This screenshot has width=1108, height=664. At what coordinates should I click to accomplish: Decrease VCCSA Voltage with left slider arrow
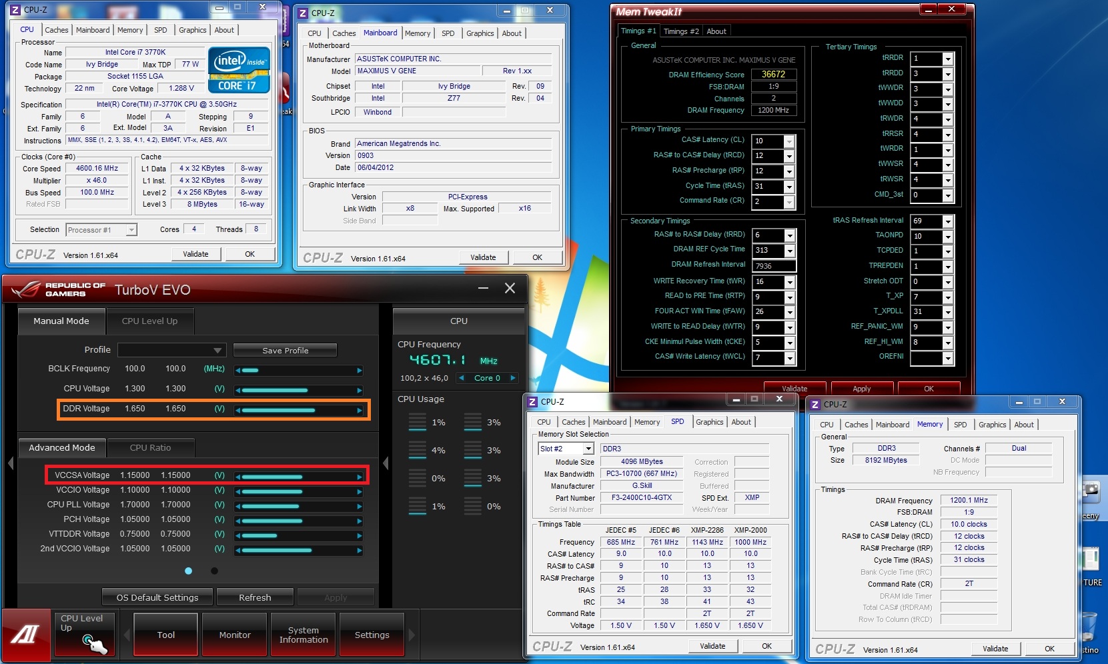pos(237,477)
